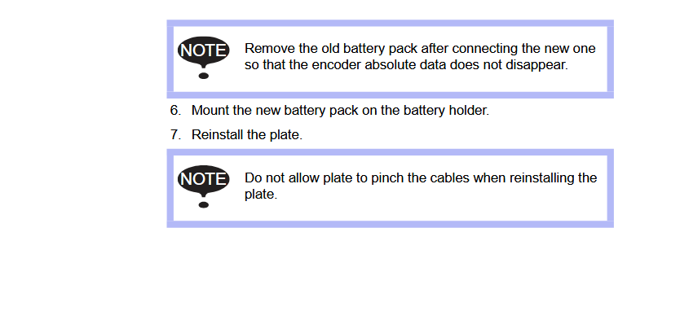Click the list number 7 marker
The height and width of the screenshot is (311, 680).
(x=175, y=134)
